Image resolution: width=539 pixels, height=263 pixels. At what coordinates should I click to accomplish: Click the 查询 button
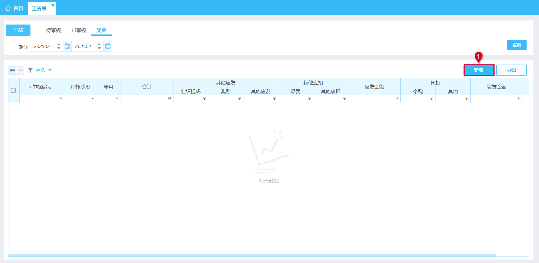click(517, 45)
